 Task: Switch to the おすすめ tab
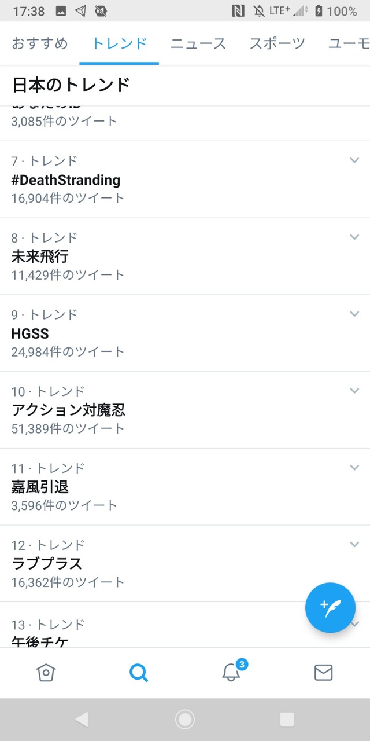39,43
